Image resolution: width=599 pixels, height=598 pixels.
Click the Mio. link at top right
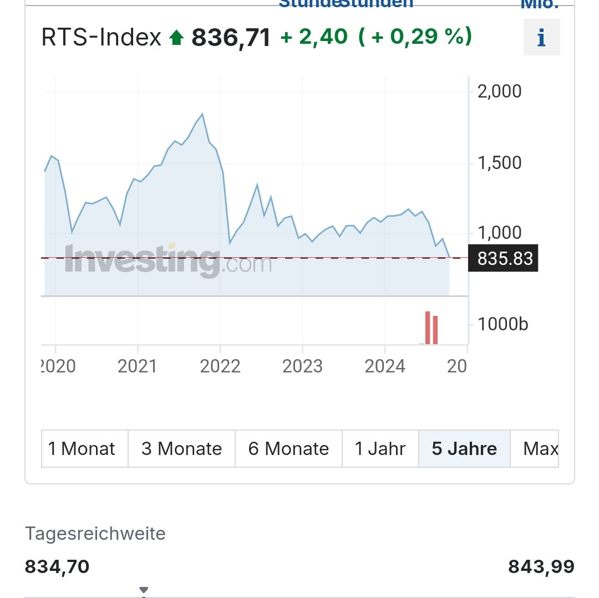(540, 4)
